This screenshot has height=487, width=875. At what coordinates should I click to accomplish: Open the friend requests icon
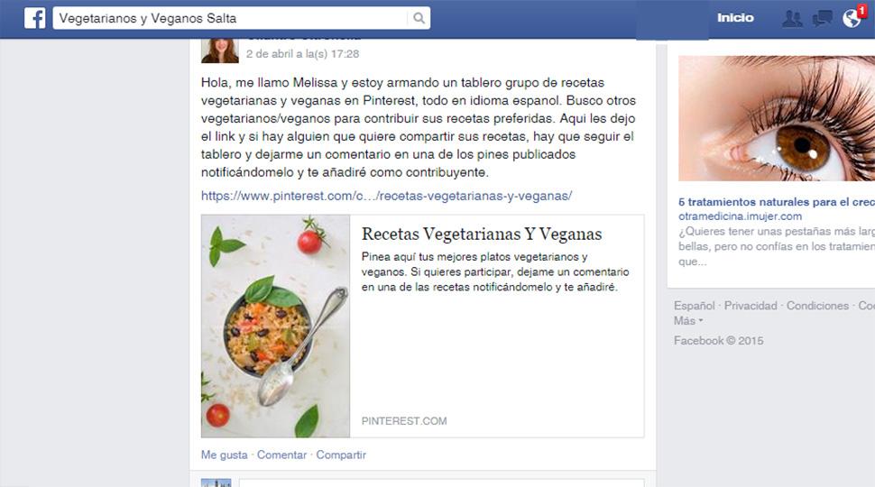point(792,18)
